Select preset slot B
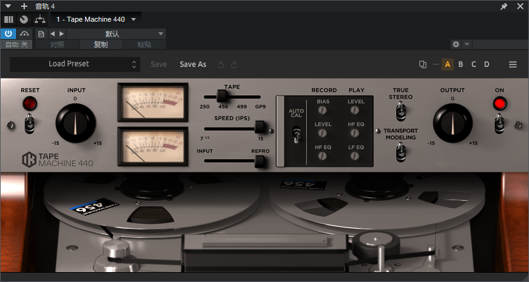 click(x=461, y=64)
